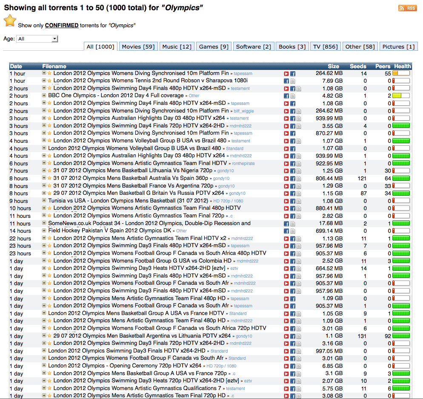Expand the Tunisia vs USA torrent details
The image size is (423, 399).
coord(44,200)
